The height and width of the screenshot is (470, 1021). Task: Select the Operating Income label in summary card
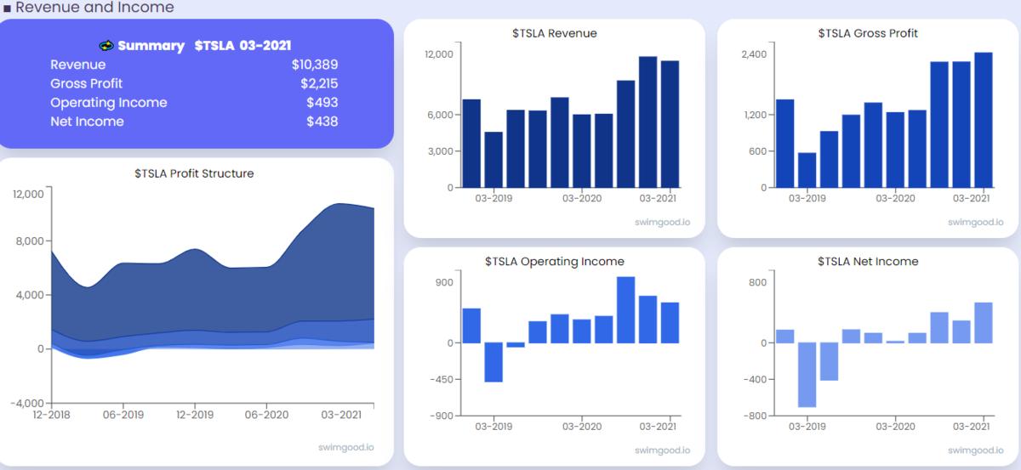point(109,102)
